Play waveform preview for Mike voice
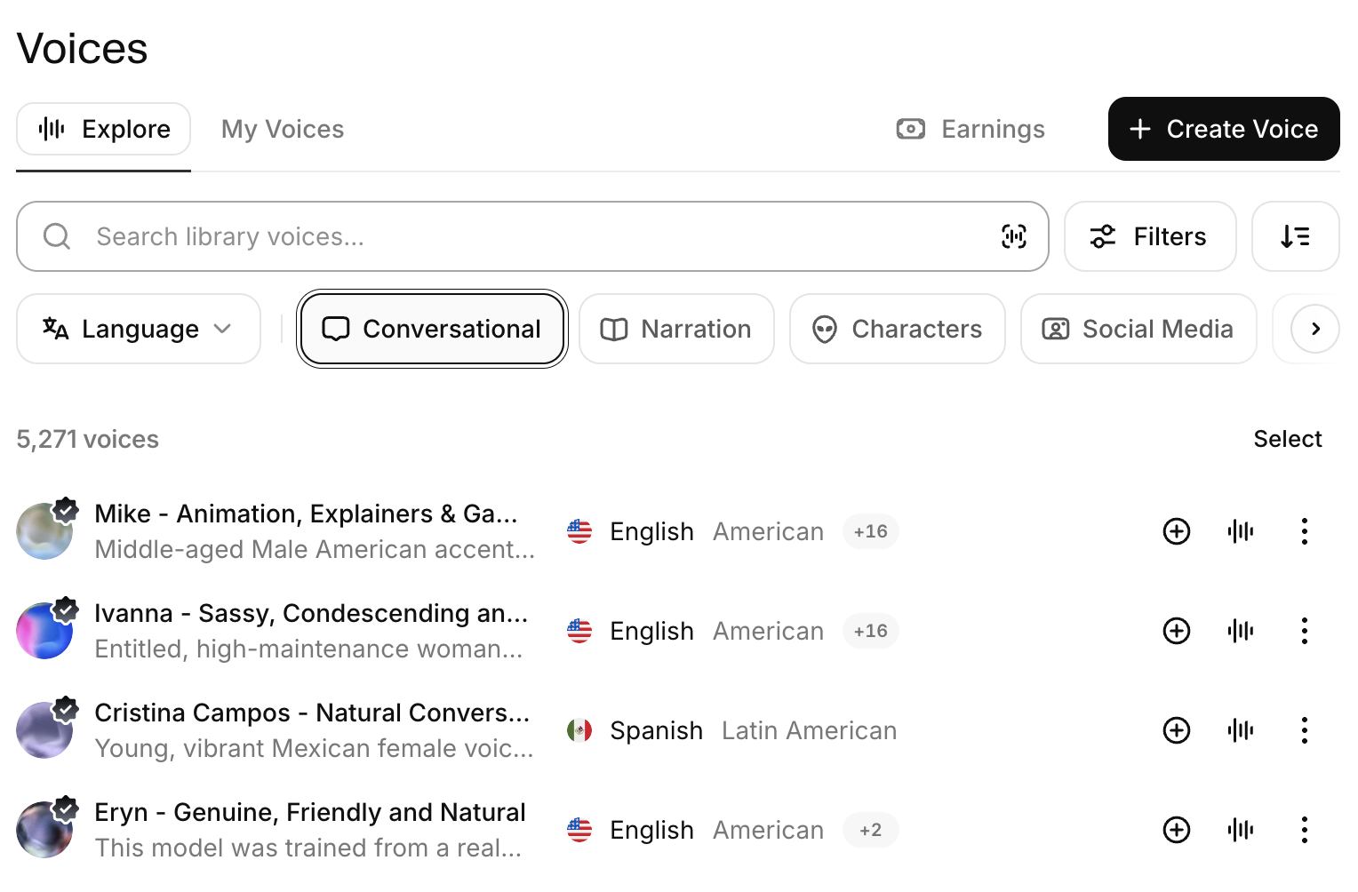Viewport: 1358px width, 892px height. click(x=1241, y=531)
